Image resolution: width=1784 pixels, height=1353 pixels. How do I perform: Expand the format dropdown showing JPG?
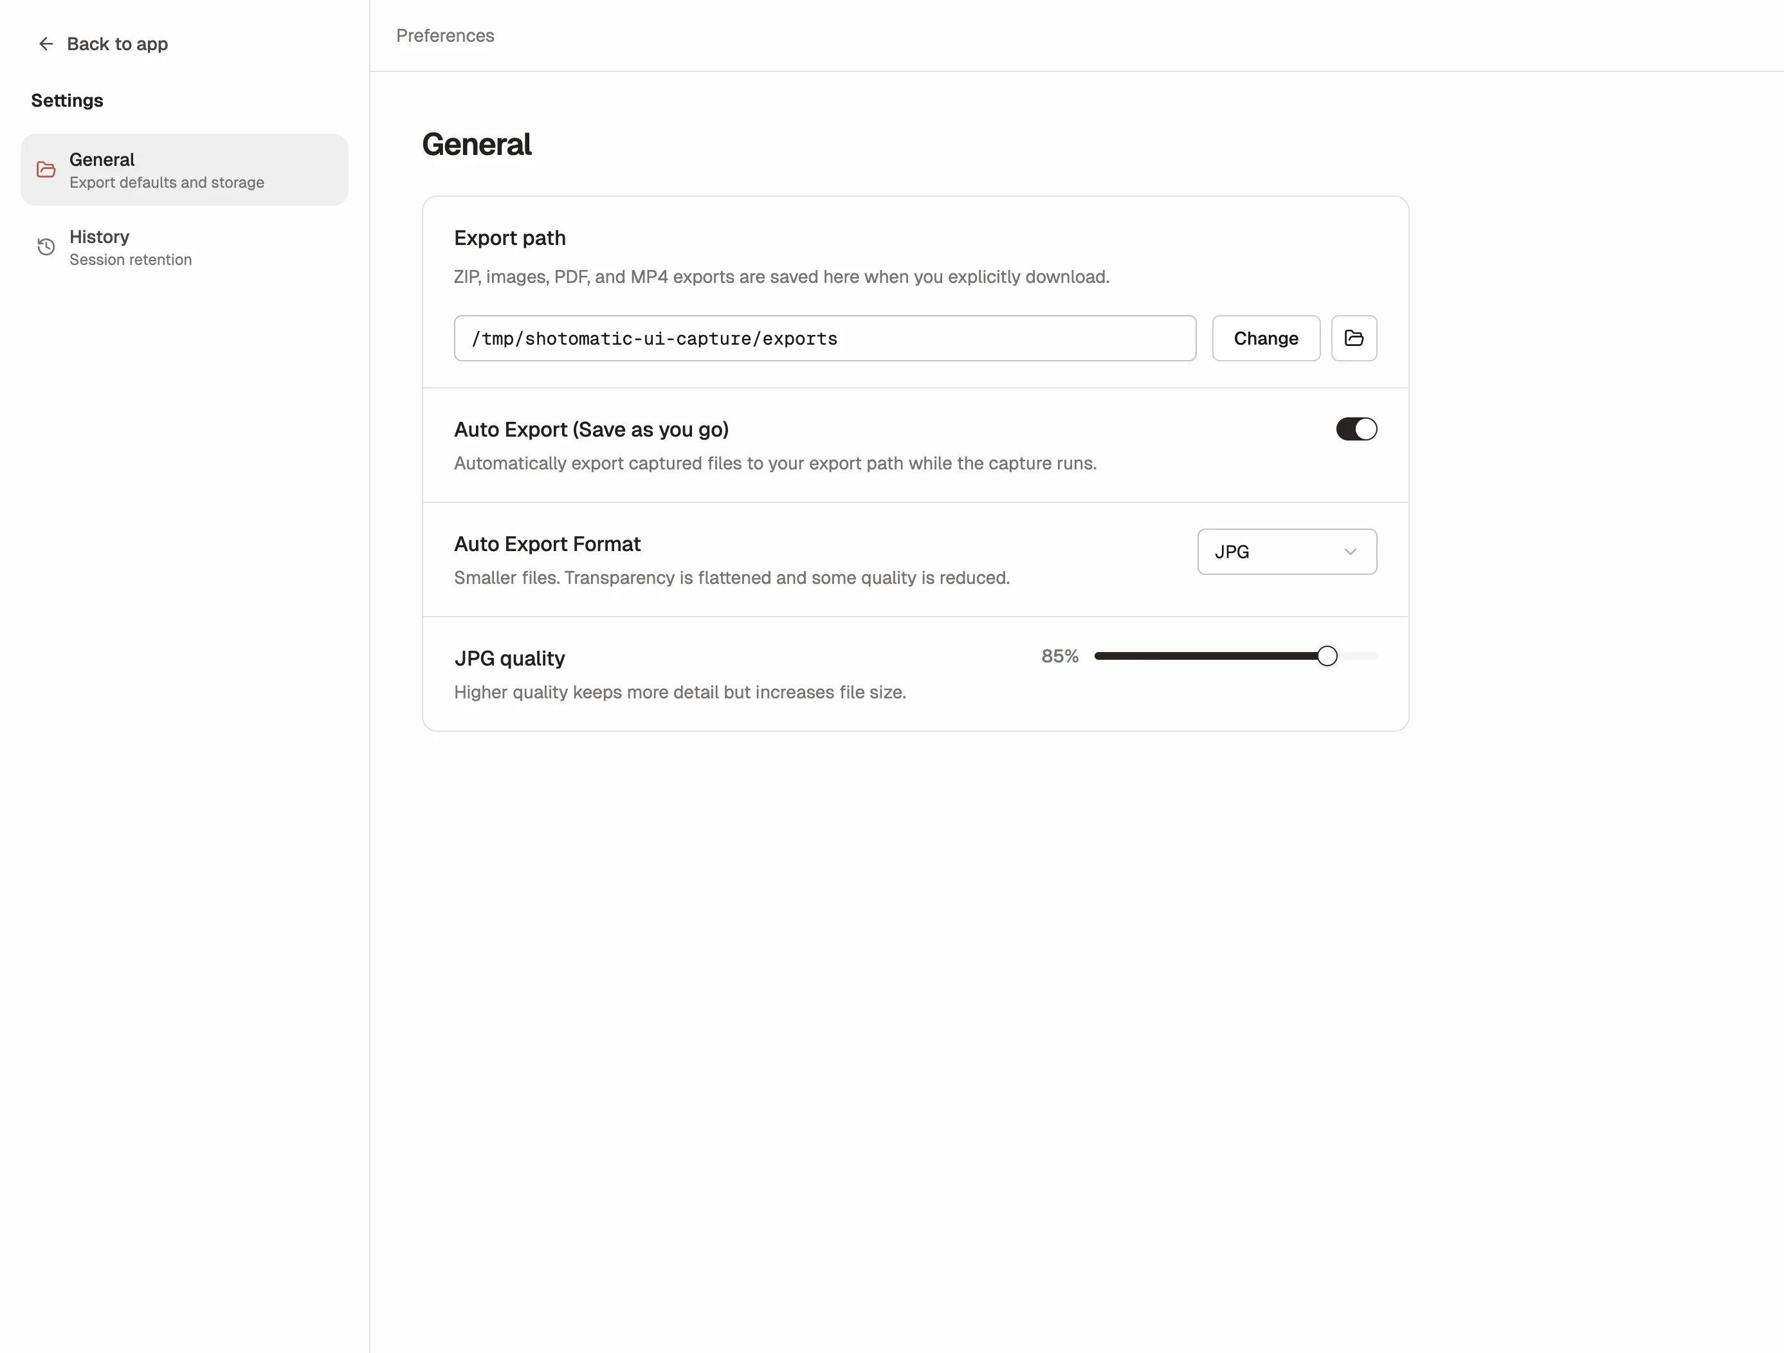coord(1286,550)
